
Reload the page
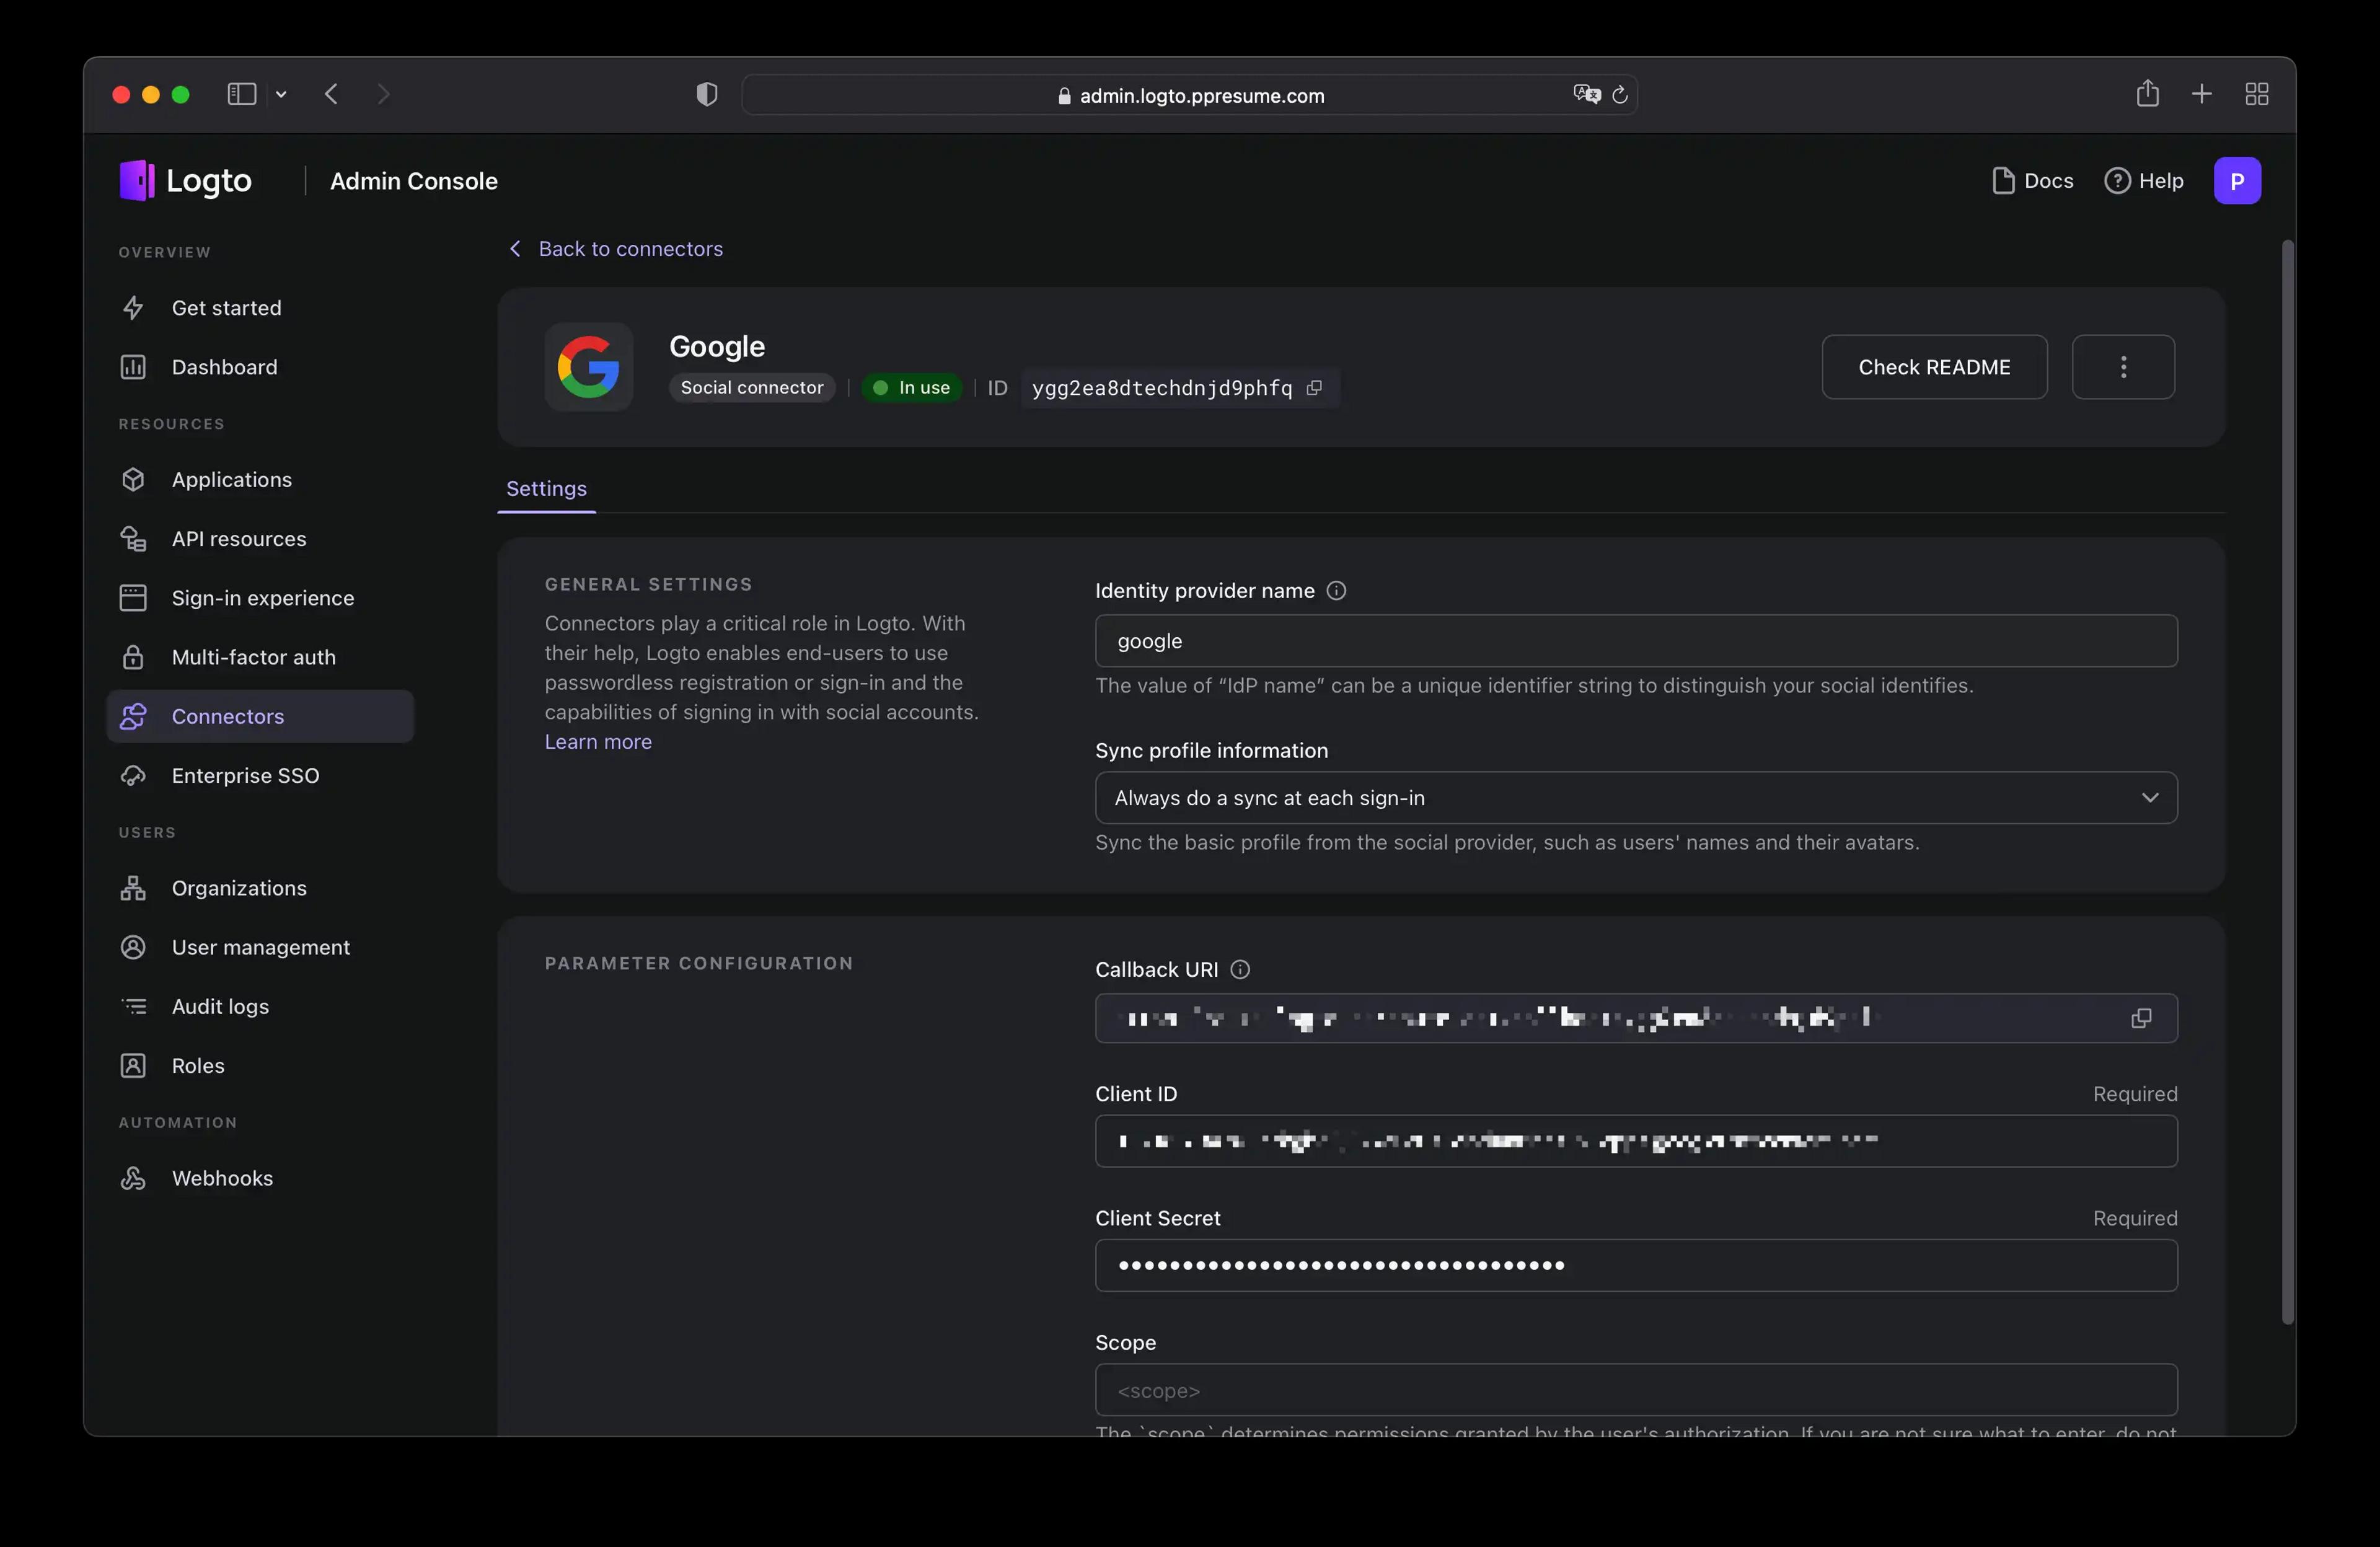pos(1620,94)
